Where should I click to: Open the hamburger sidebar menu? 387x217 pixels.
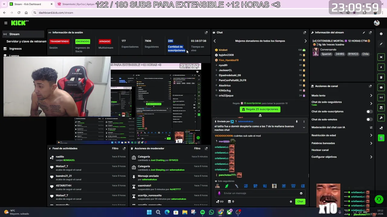click(x=6, y=23)
